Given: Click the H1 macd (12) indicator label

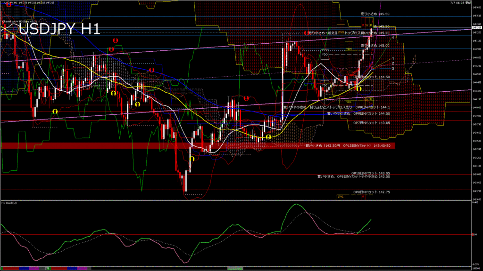Looking at the screenshot, I should tap(9, 203).
